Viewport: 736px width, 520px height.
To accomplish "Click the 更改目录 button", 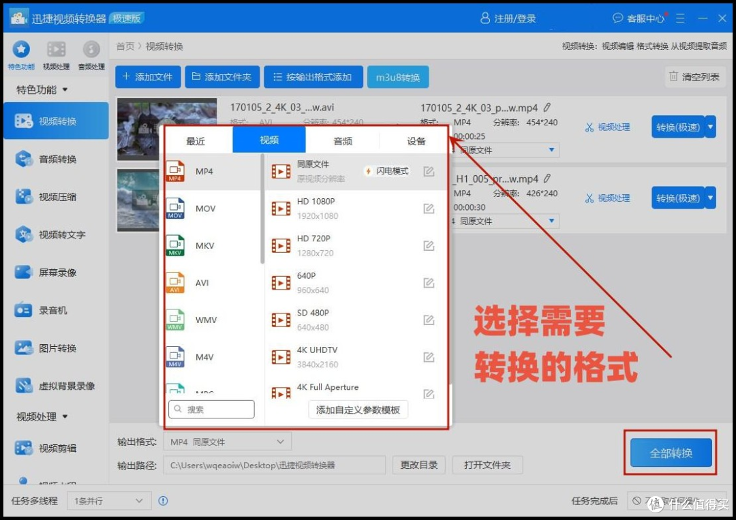I will [418, 465].
